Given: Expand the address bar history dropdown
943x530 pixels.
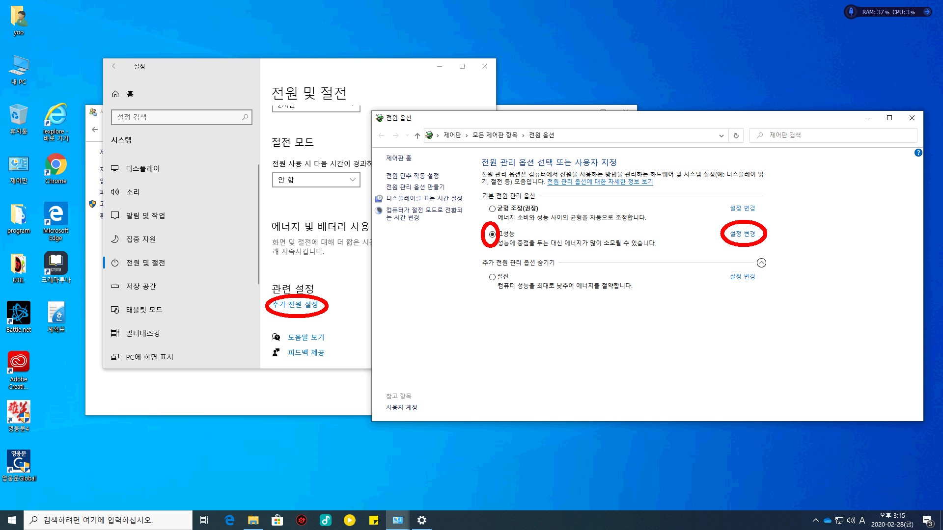Looking at the screenshot, I should click(x=721, y=135).
